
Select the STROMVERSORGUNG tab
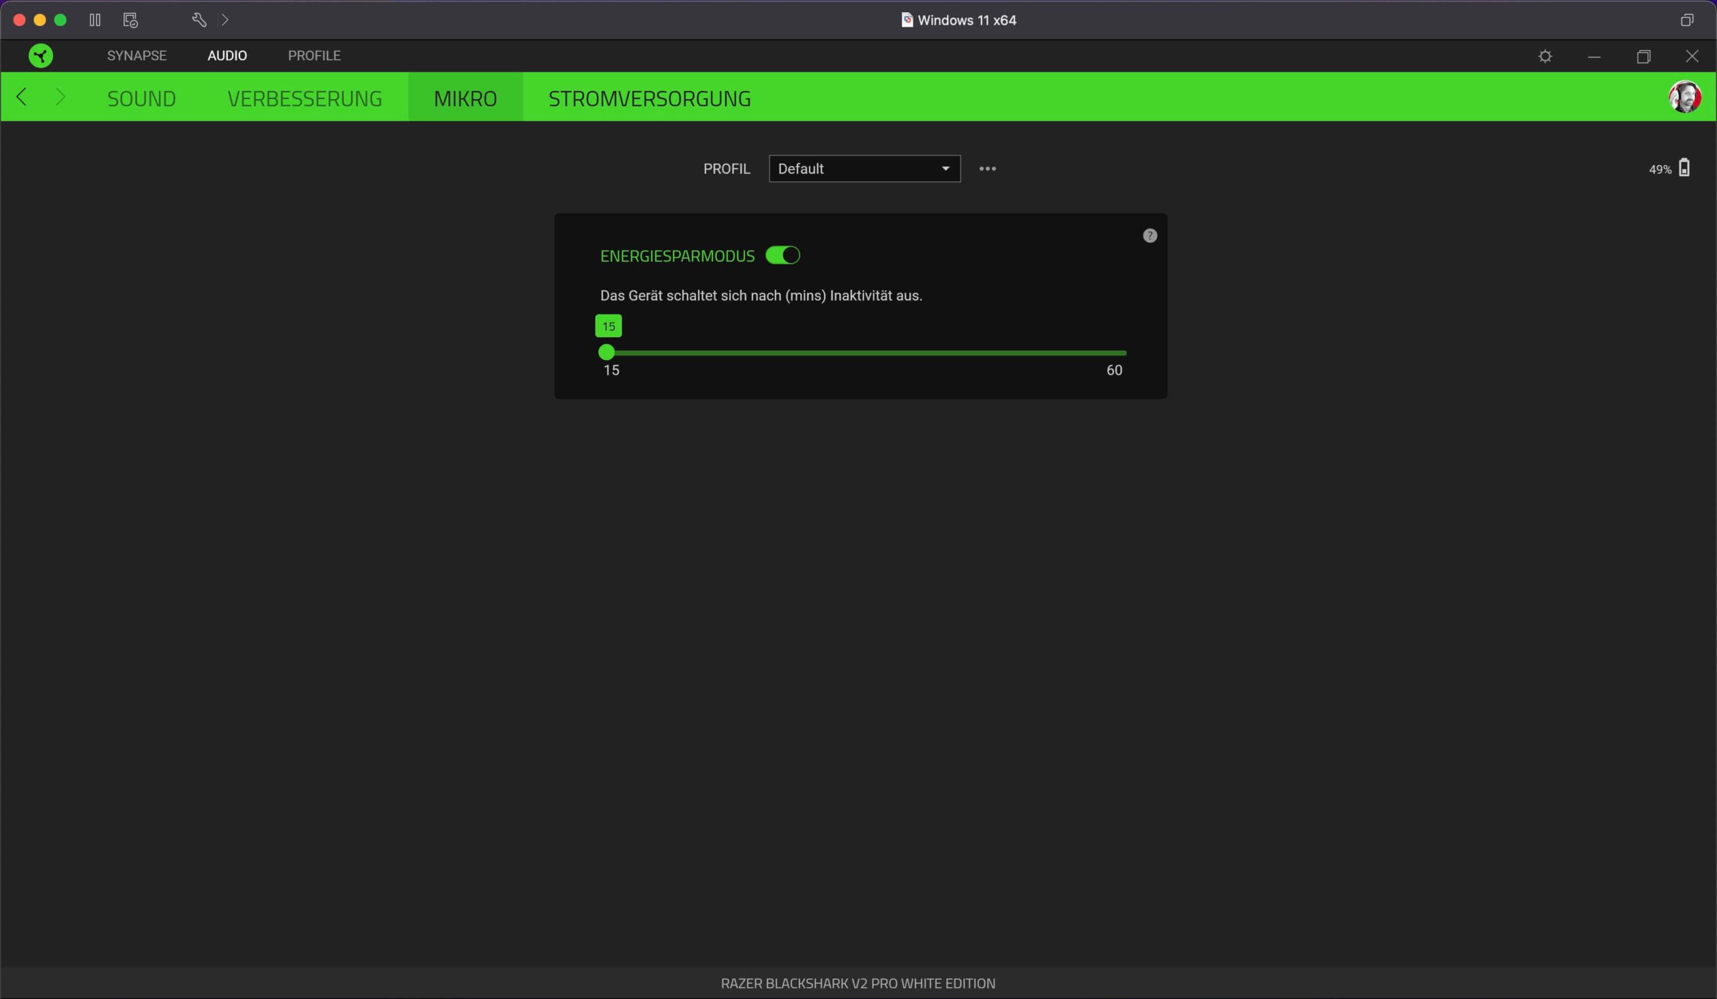649,99
